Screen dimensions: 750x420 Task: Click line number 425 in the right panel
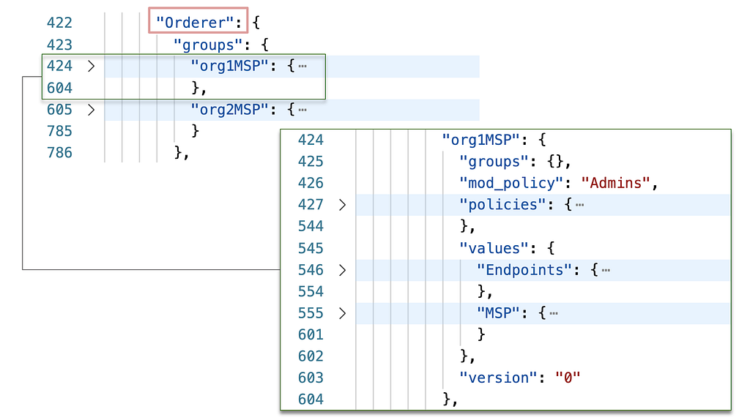(311, 162)
